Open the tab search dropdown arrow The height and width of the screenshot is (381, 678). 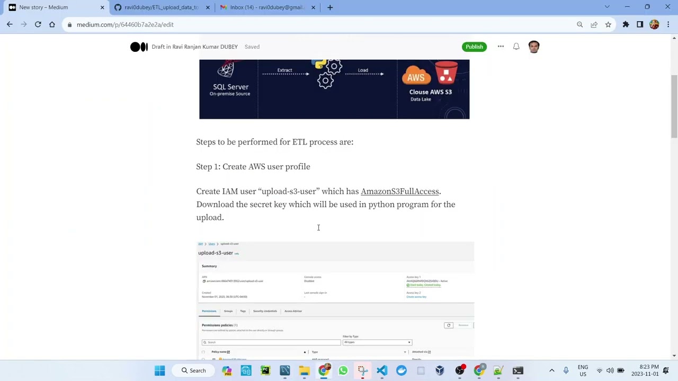tap(607, 7)
